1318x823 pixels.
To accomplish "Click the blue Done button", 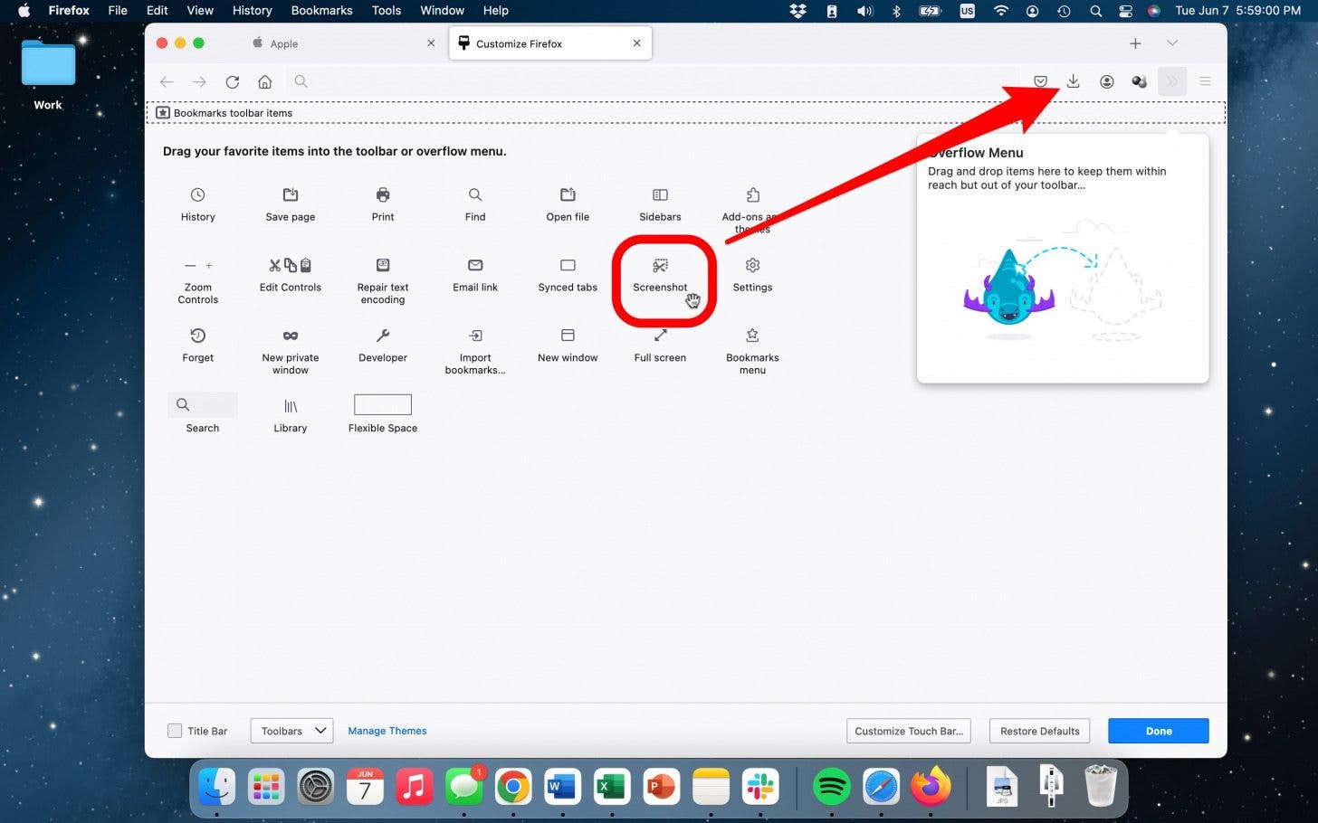I will pyautogui.click(x=1158, y=731).
